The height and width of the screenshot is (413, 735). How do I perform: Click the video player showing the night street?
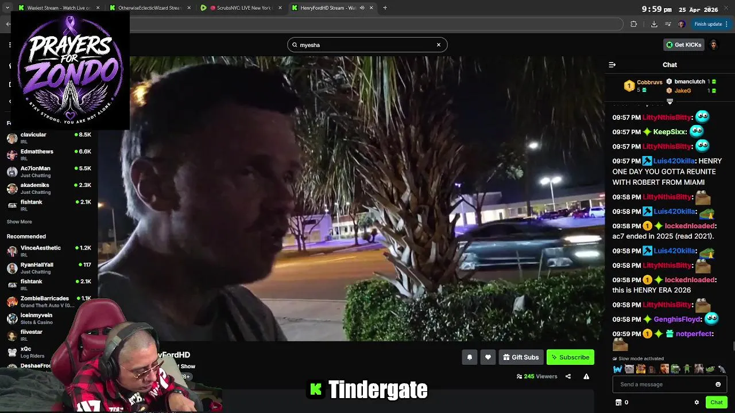(x=351, y=198)
